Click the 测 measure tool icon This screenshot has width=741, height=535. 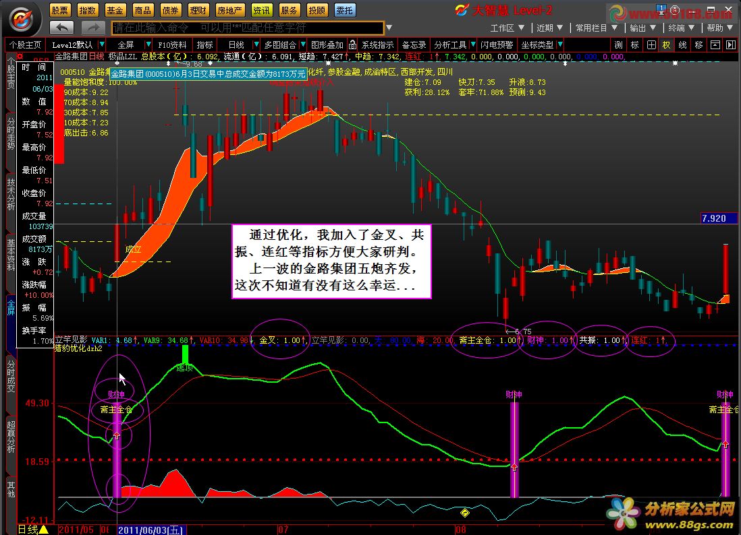pos(619,45)
